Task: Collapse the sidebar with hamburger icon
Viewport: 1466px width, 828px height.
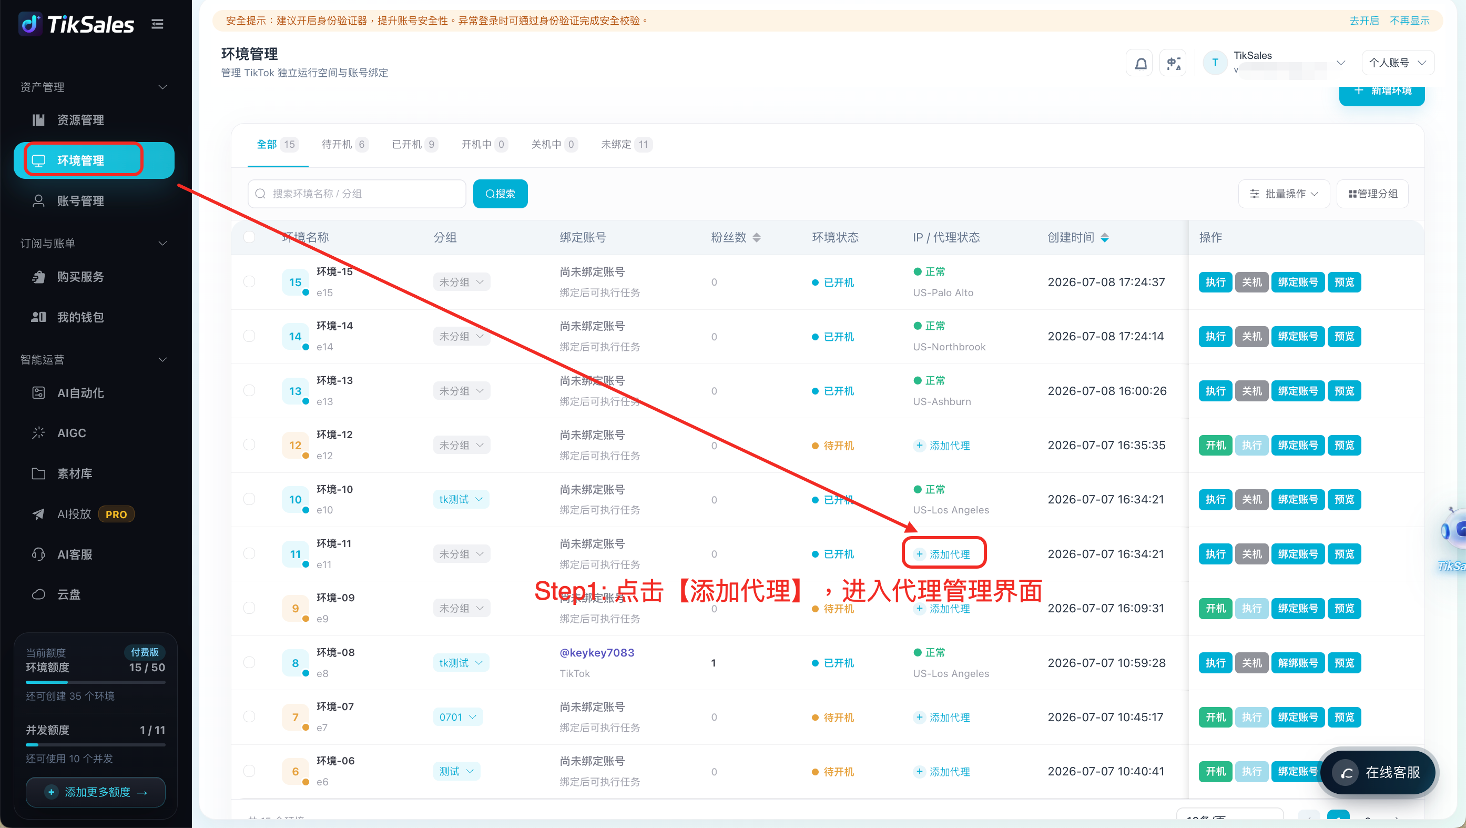Action: [x=158, y=24]
